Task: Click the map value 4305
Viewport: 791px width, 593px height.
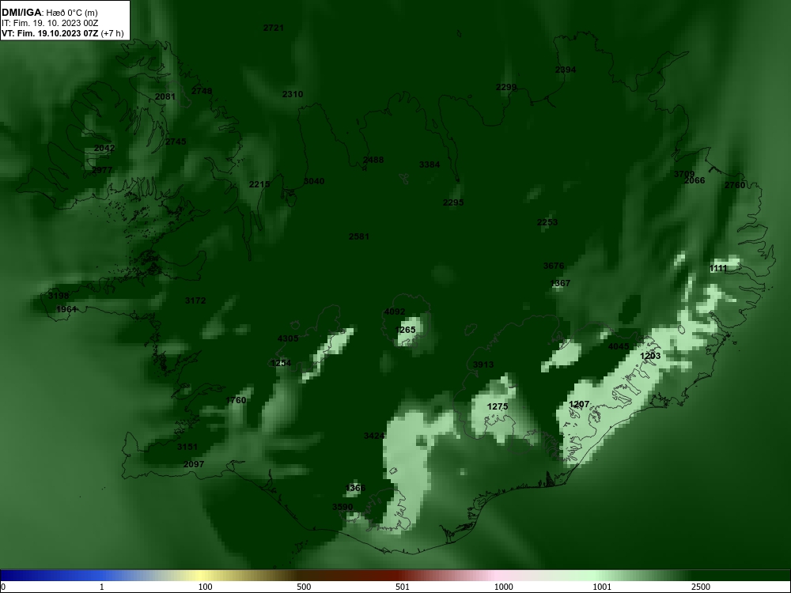Action: pyautogui.click(x=288, y=339)
